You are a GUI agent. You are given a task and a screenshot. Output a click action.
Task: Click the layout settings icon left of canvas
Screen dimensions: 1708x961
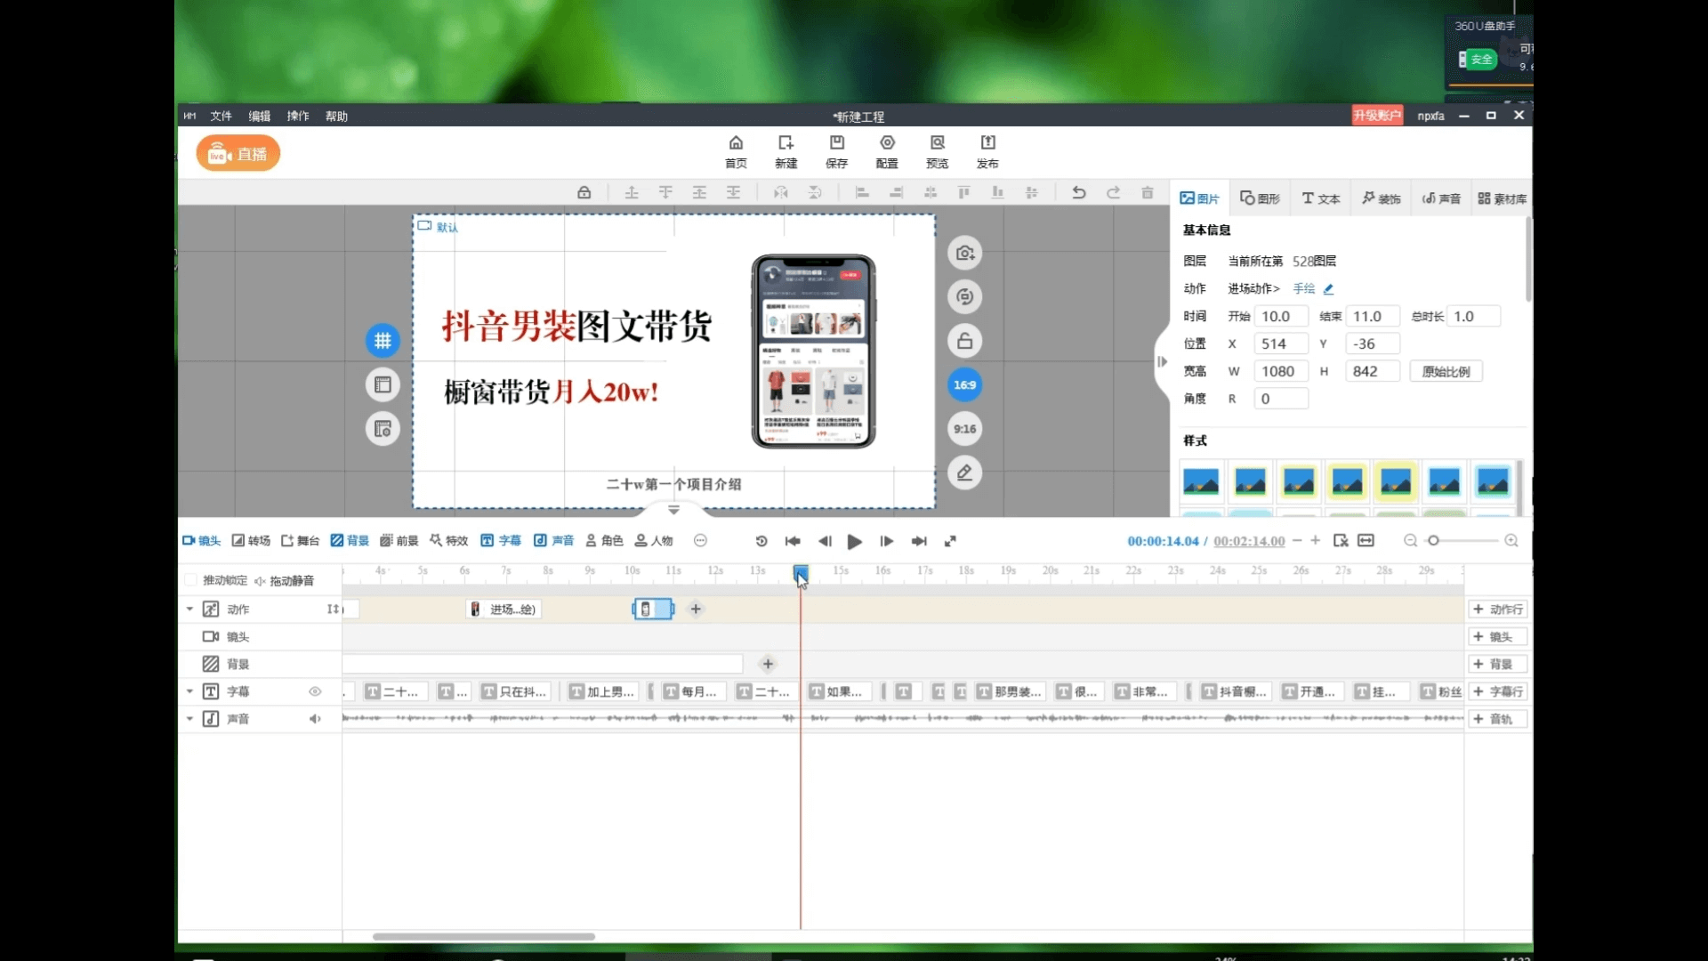(383, 429)
